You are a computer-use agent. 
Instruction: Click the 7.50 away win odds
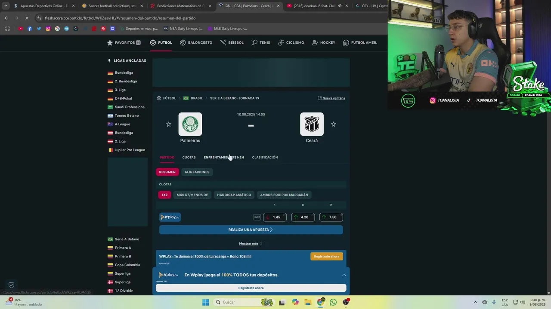pos(331,217)
